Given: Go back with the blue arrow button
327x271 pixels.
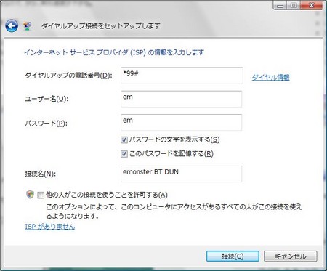Looking at the screenshot, I should [x=12, y=25].
